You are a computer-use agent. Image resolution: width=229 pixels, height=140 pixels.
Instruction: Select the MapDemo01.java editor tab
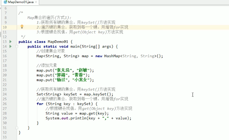[x=20, y=2]
